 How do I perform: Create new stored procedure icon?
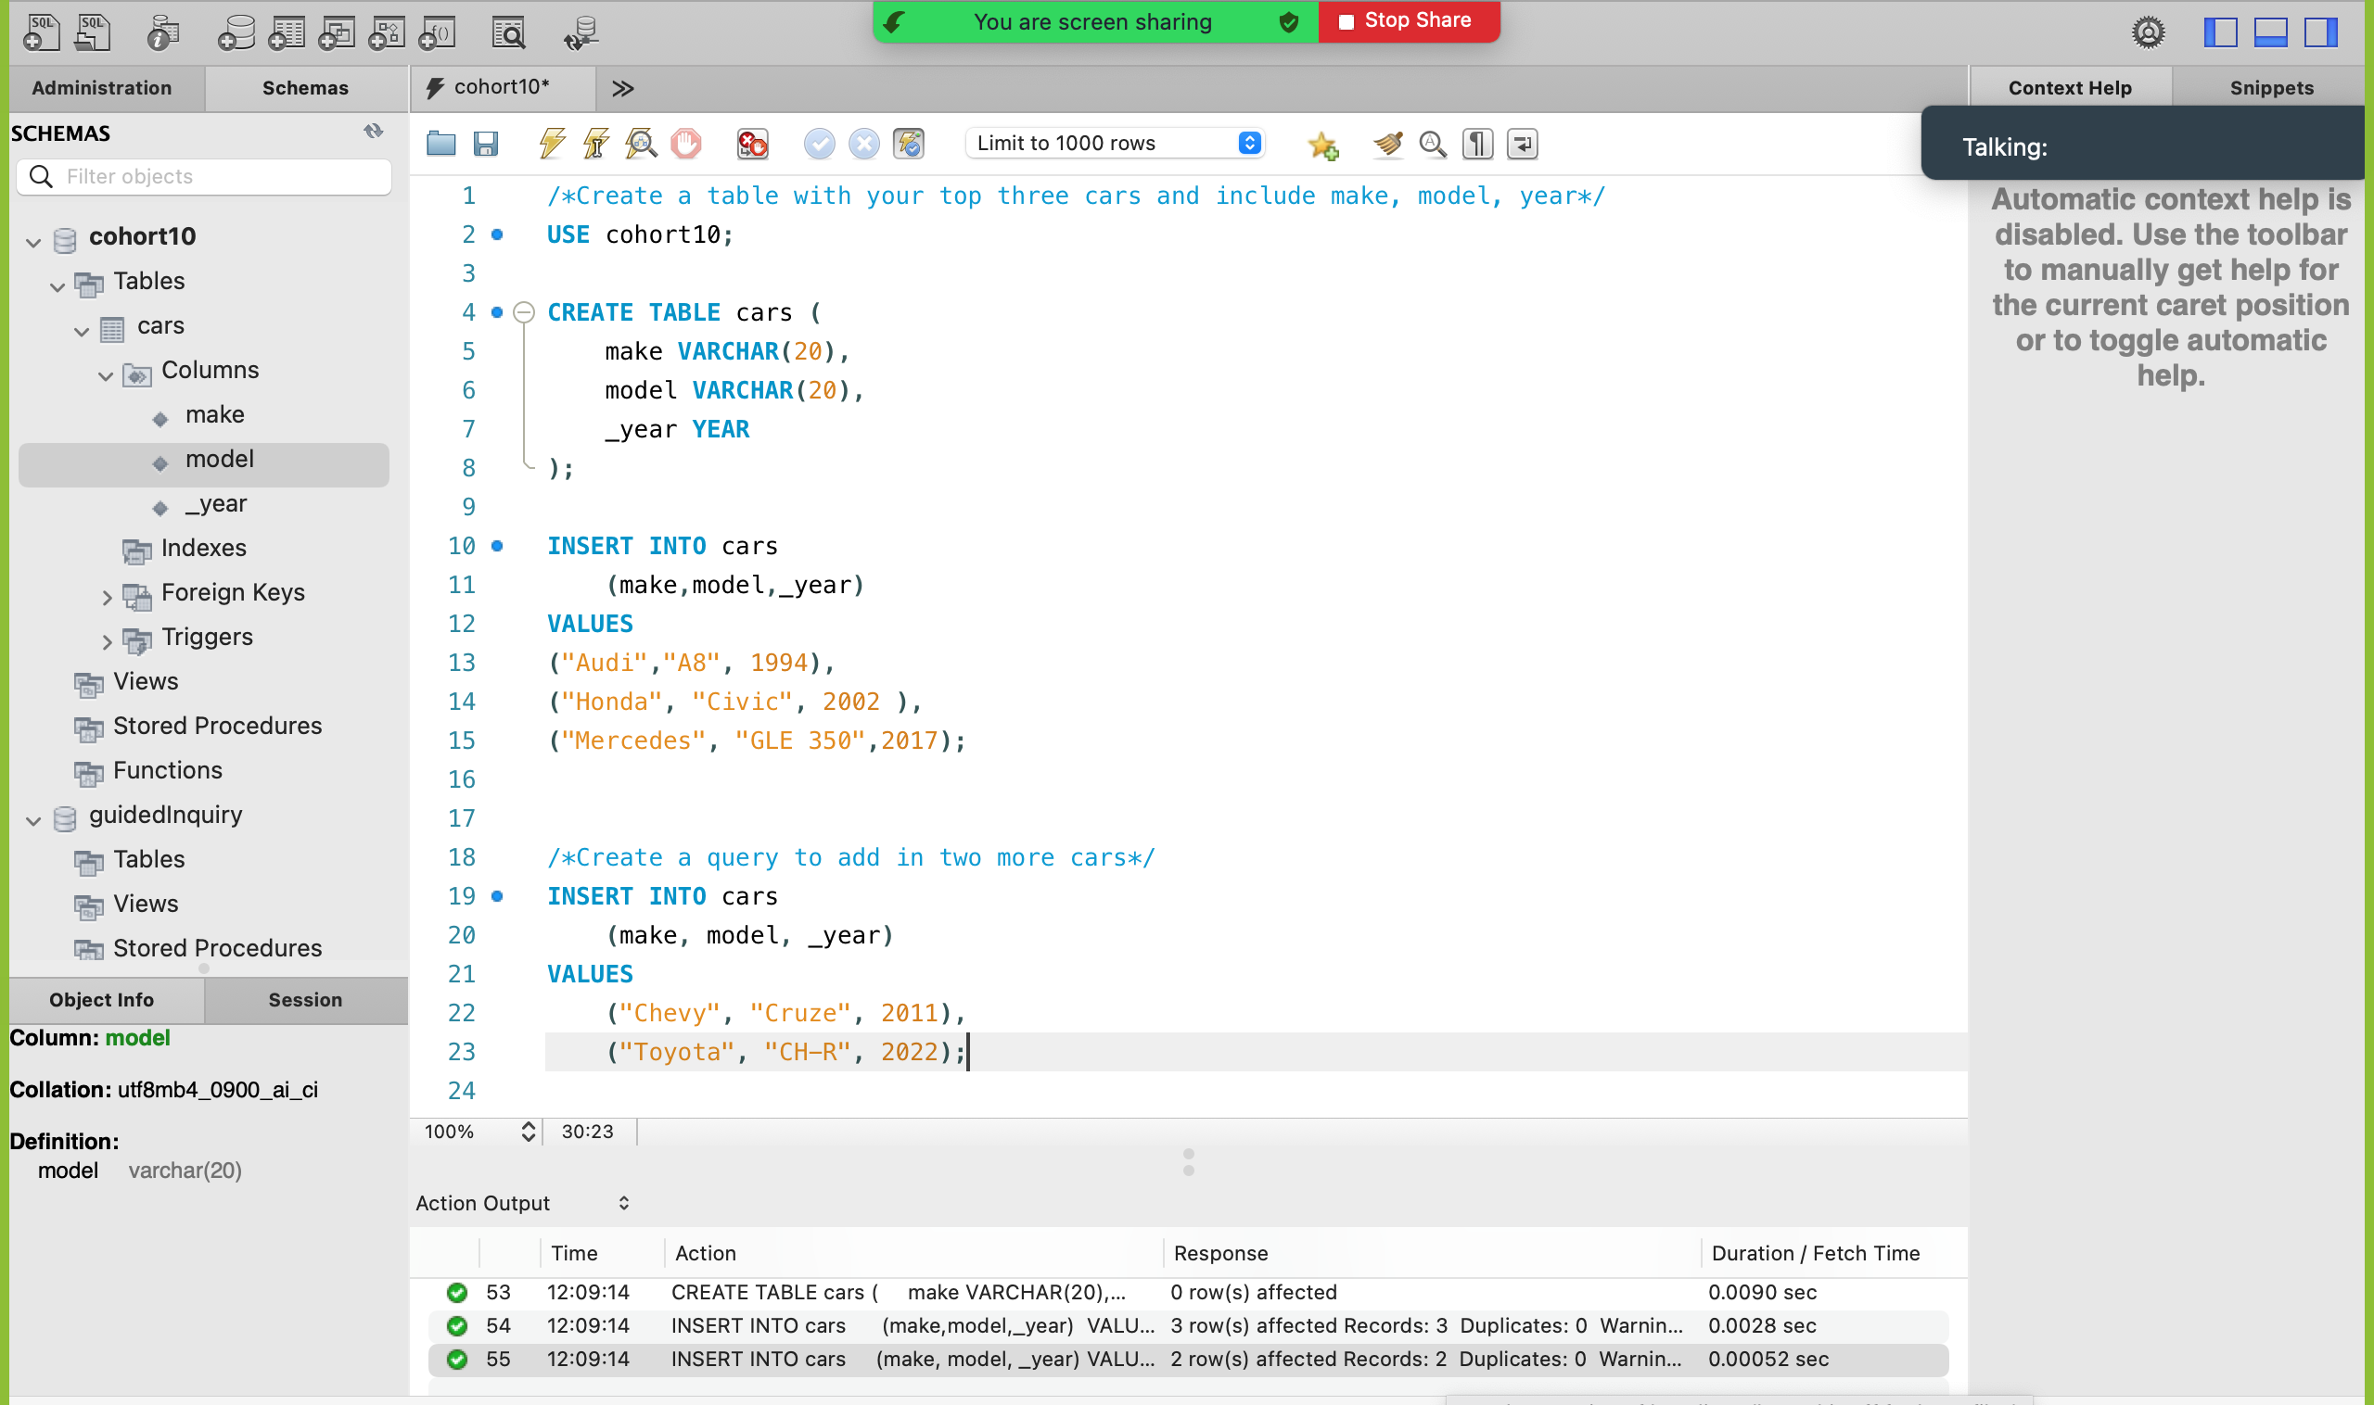[387, 33]
